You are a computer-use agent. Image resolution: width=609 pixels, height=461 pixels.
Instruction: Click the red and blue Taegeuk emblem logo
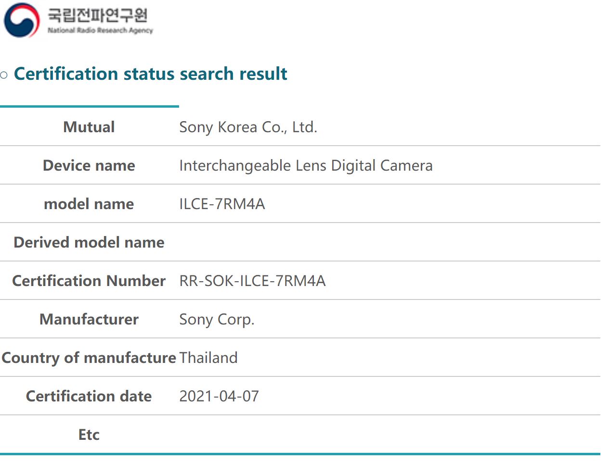click(22, 20)
